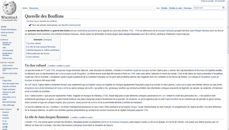229x130 pixels.
Task: Open the Discussion tab
Action: (34, 8)
